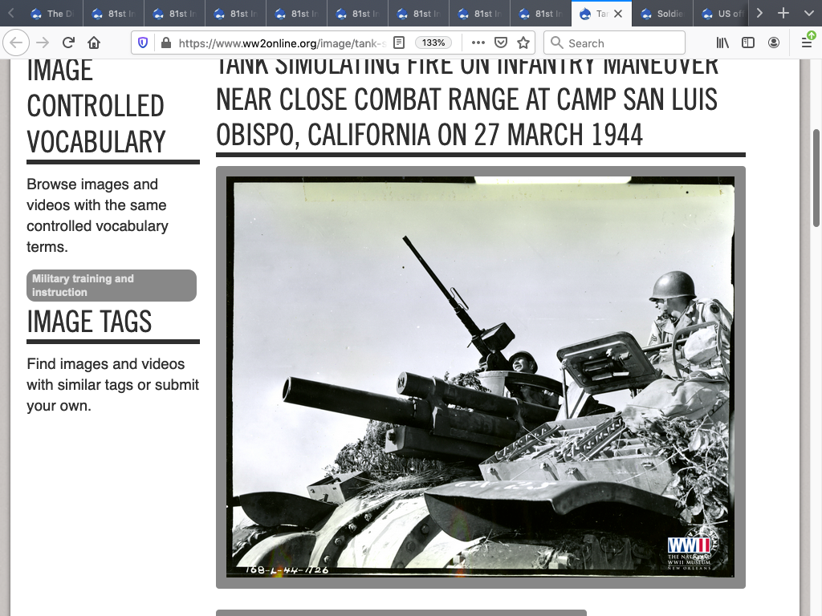This screenshot has width=822, height=616.
Task: Open a new tab with plus button
Action: (783, 14)
